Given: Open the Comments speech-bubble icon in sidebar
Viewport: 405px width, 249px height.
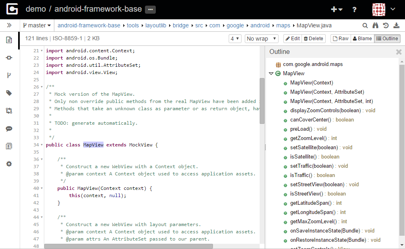Looking at the screenshot, I should click(9, 129).
